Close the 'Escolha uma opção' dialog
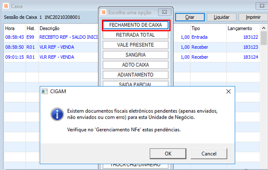The height and width of the screenshot is (170, 268). 164,12
